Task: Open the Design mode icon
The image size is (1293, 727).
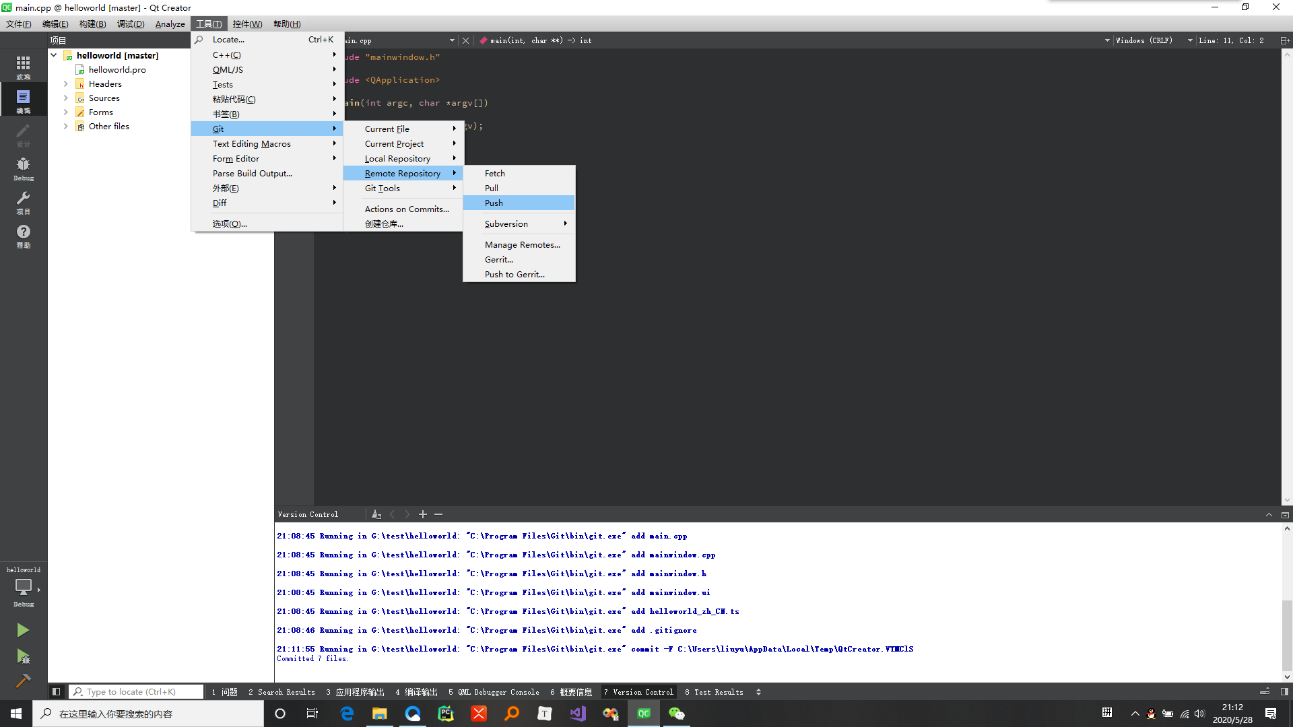Action: click(x=23, y=134)
